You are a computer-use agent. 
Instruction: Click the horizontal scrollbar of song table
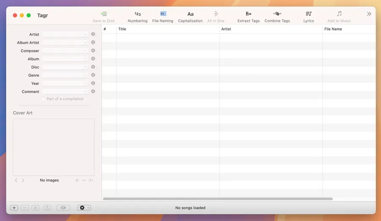tap(218, 199)
